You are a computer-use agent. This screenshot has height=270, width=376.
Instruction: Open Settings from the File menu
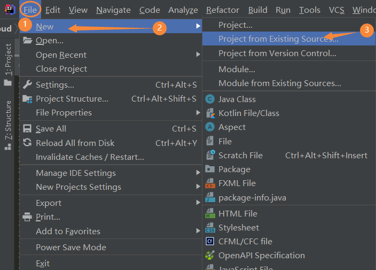tap(54, 84)
